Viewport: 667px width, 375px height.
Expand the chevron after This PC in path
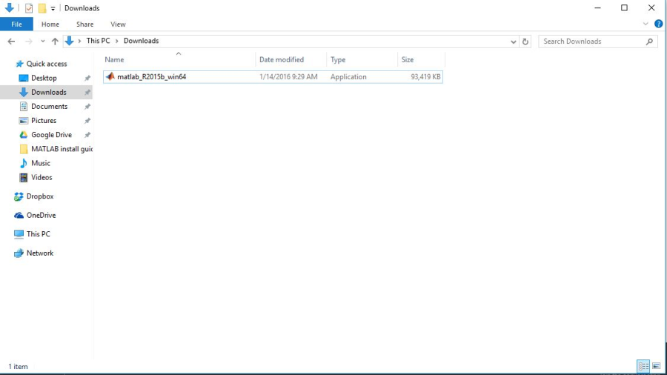(x=116, y=41)
